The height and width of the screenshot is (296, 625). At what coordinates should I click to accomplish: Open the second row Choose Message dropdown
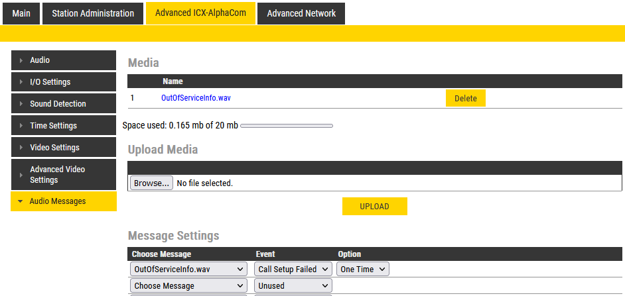[x=188, y=286]
